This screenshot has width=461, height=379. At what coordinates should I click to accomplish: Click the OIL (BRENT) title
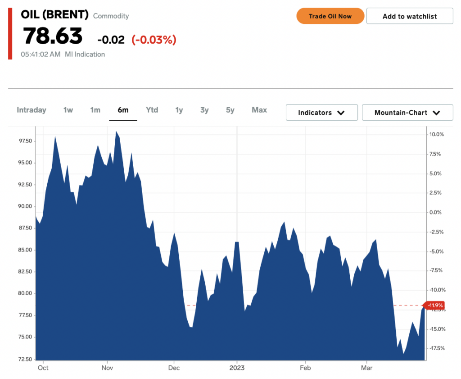54,14
